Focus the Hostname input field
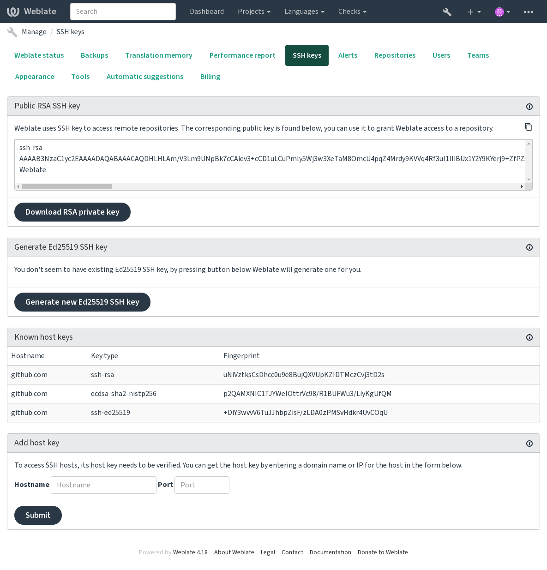 coord(103,485)
